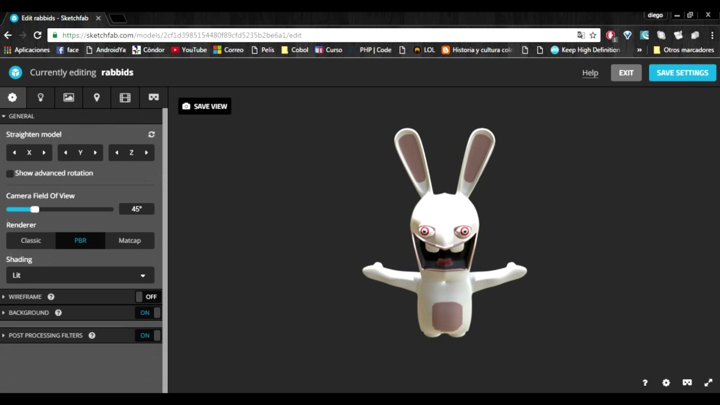The width and height of the screenshot is (720, 405).
Task: Open viewer settings gear icon
Action: tap(666, 382)
